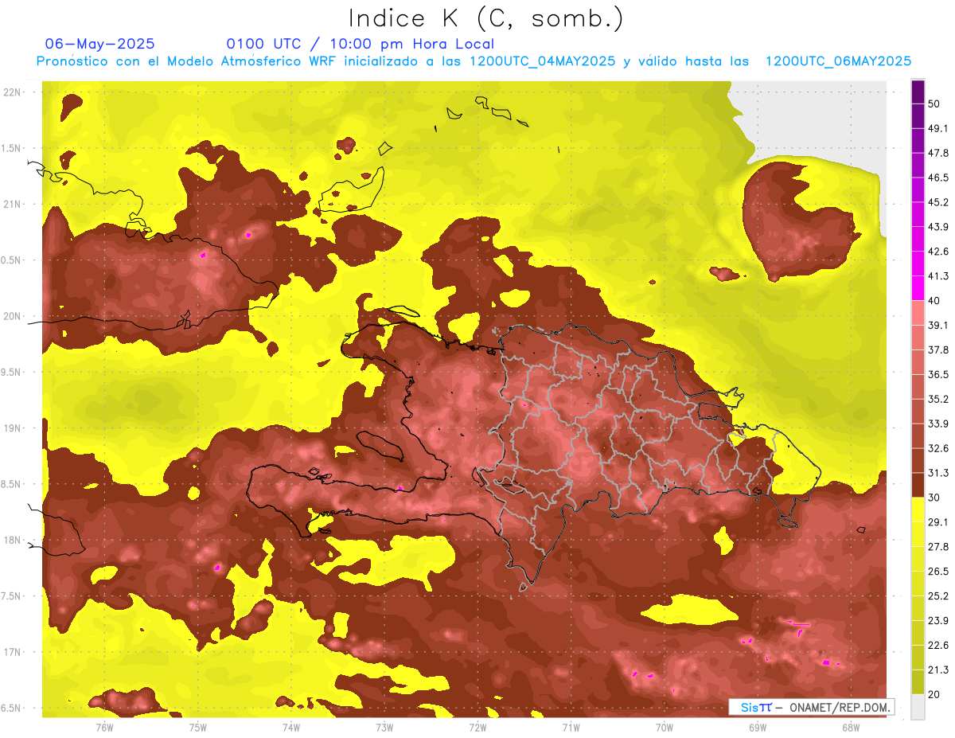
Task: Select the dark brown swatch between 30 and 31.3
Action: click(918, 485)
